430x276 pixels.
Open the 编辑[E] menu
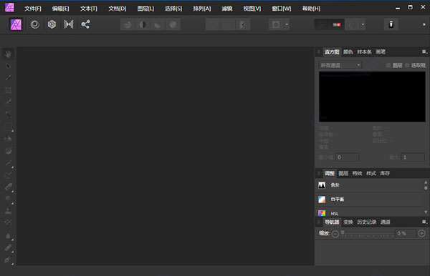click(61, 9)
